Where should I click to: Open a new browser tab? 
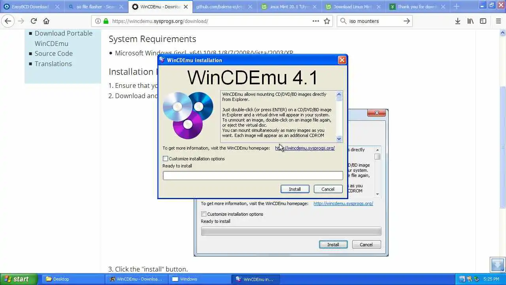point(457,6)
